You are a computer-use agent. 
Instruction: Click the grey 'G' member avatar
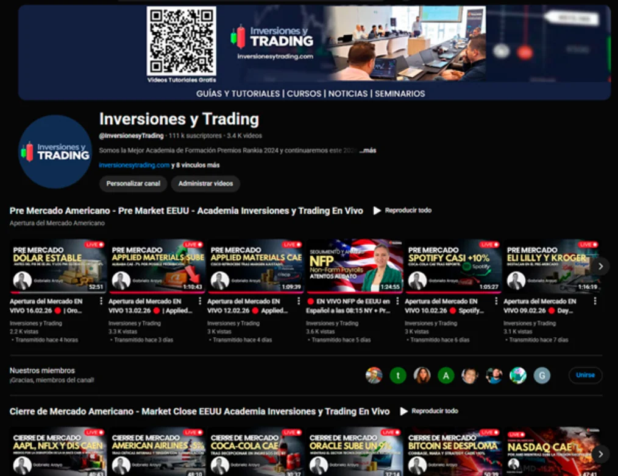pyautogui.click(x=542, y=376)
